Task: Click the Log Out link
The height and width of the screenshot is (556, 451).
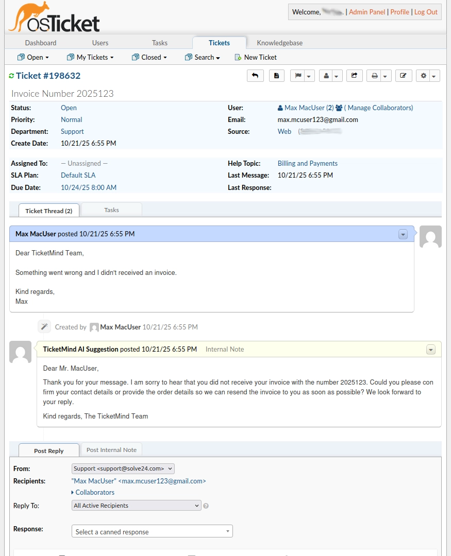Action: point(426,12)
